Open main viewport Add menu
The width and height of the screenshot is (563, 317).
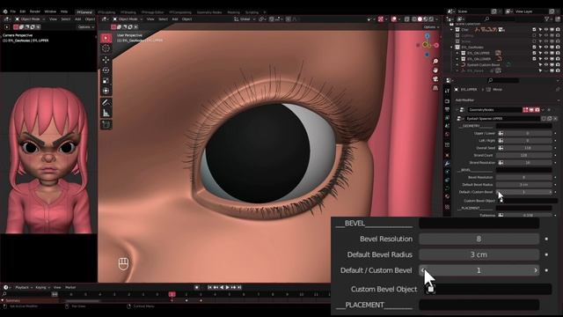click(x=175, y=19)
